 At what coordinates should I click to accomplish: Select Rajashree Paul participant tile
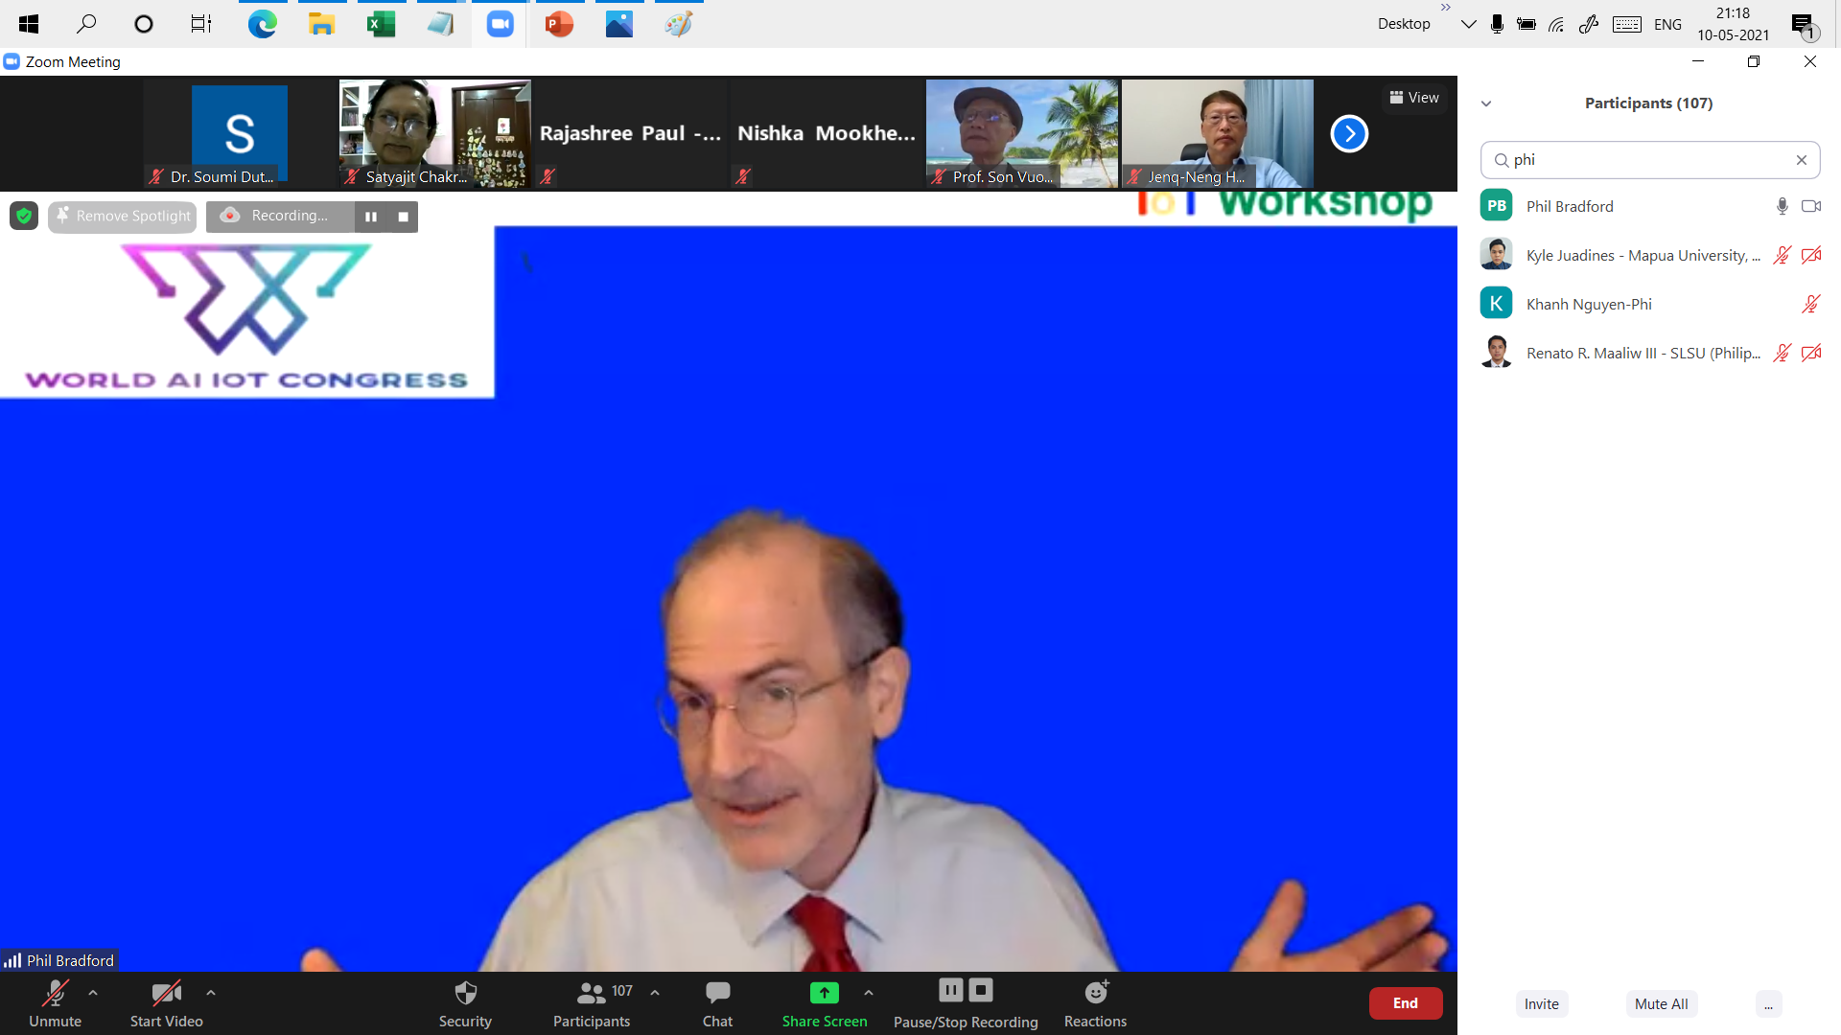[631, 134]
